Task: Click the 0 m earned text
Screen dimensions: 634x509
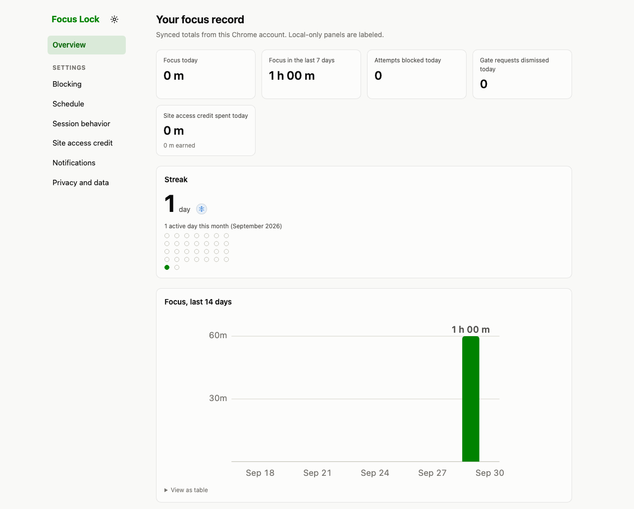Action: coord(179,146)
